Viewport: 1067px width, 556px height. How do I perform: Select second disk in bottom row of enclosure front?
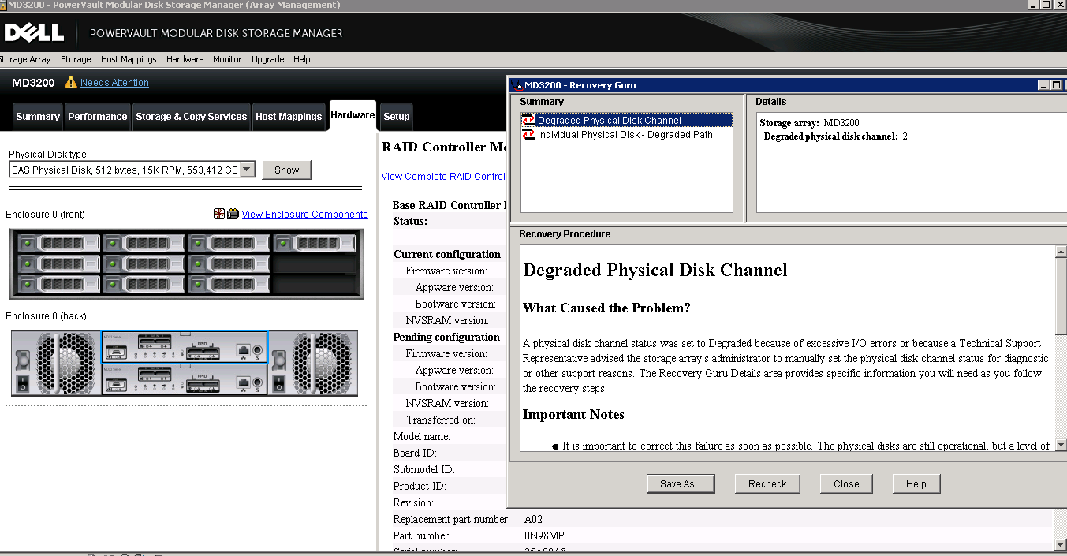point(144,284)
